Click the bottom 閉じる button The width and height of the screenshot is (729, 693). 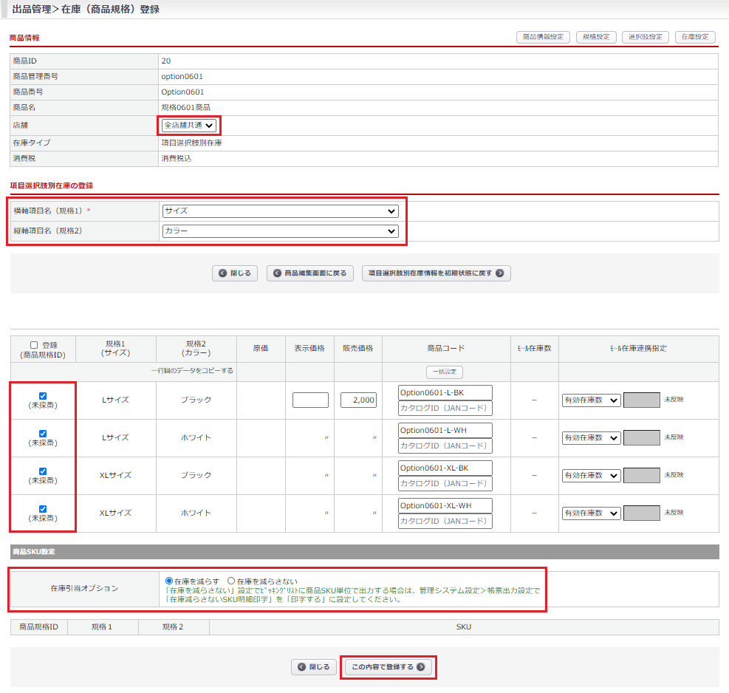pyautogui.click(x=315, y=667)
